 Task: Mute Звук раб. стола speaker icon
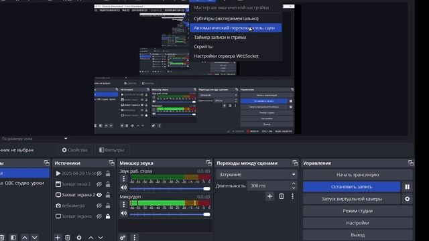point(123,187)
